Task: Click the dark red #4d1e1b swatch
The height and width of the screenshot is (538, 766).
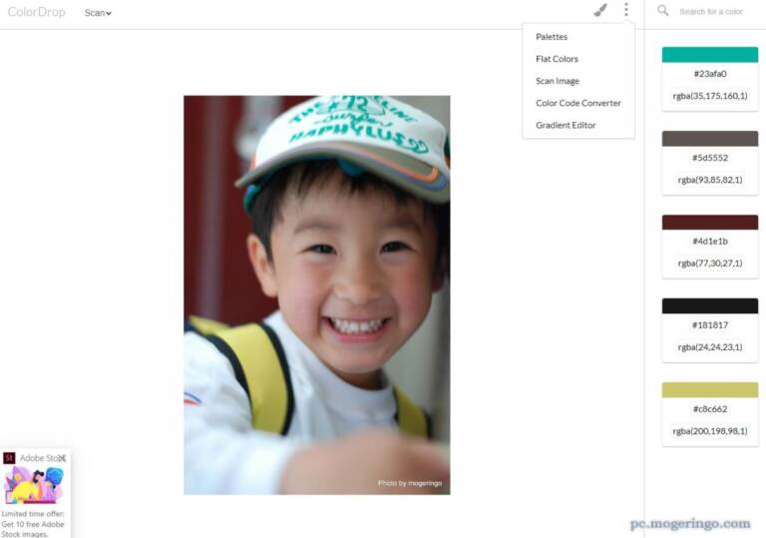Action: coord(709,223)
